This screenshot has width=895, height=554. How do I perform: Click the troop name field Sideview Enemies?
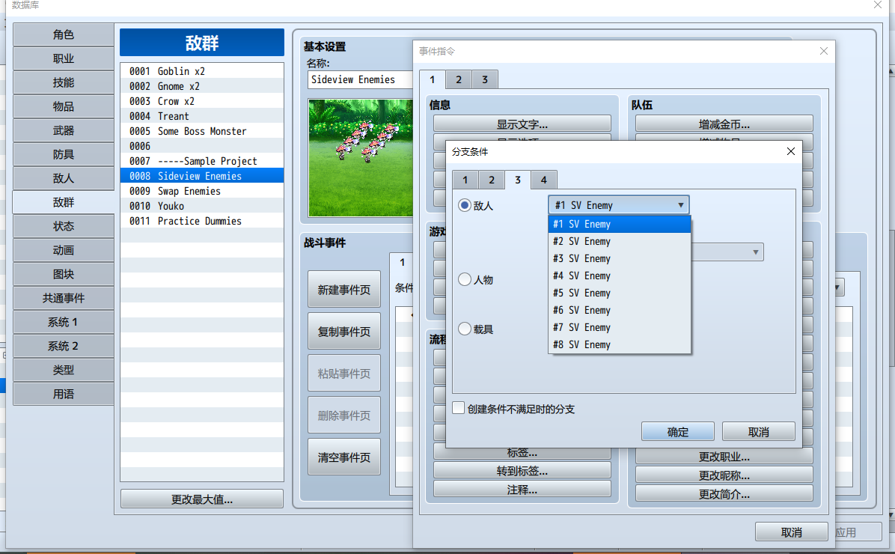tap(360, 79)
